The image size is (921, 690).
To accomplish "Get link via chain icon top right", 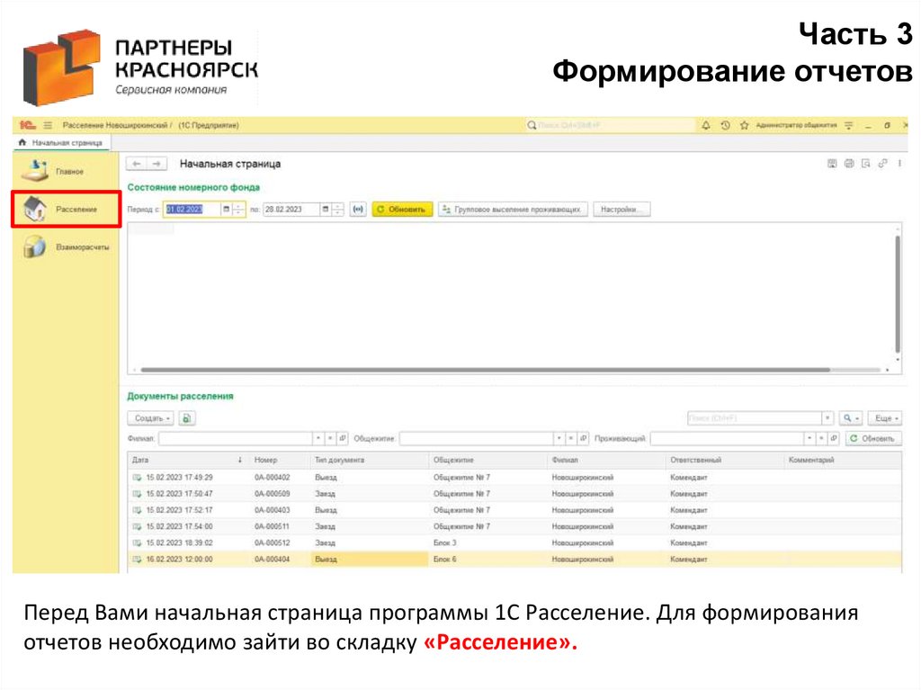I will pos(883,164).
